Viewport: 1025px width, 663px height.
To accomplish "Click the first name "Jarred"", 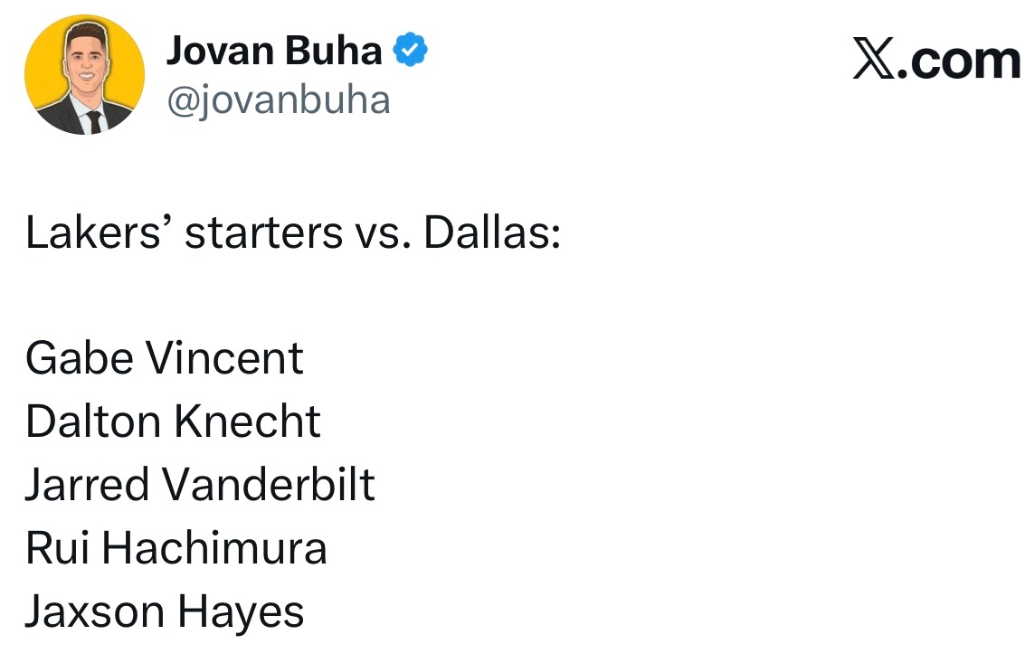I will coord(87,485).
